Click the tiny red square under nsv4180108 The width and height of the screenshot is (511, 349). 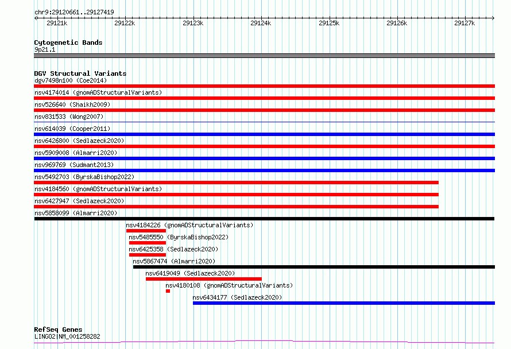point(168,291)
